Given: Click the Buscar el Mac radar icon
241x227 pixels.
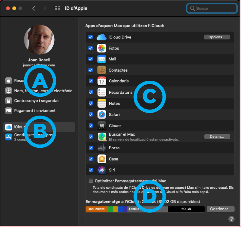Looking at the screenshot, I should tap(102, 137).
